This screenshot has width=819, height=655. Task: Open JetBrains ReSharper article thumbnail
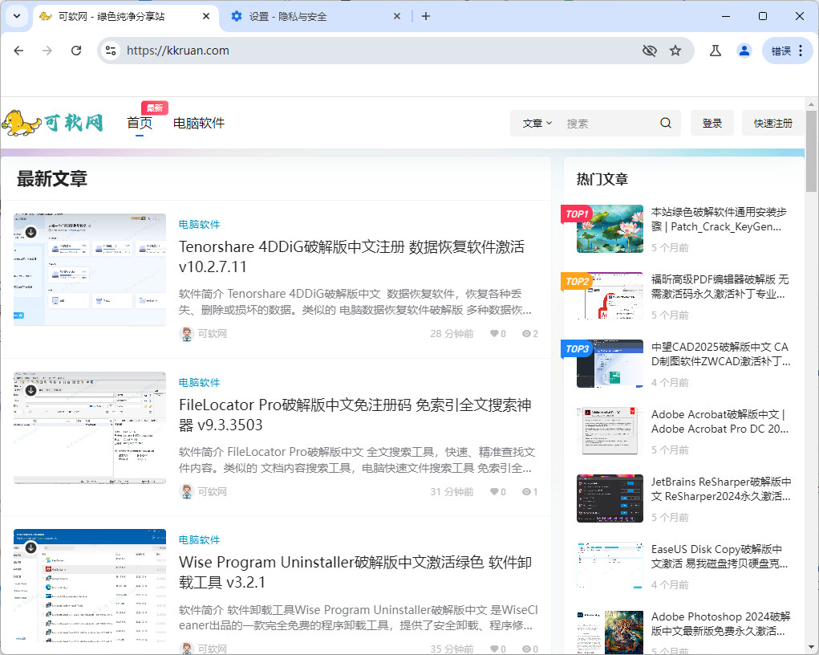click(x=610, y=498)
